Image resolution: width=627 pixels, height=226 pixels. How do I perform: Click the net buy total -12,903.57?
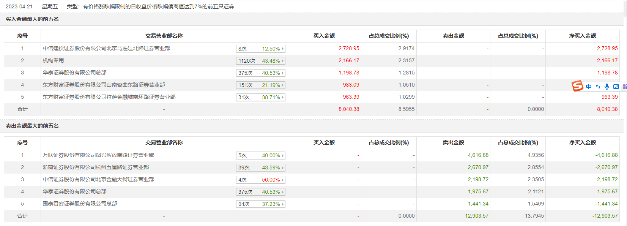coord(605,216)
